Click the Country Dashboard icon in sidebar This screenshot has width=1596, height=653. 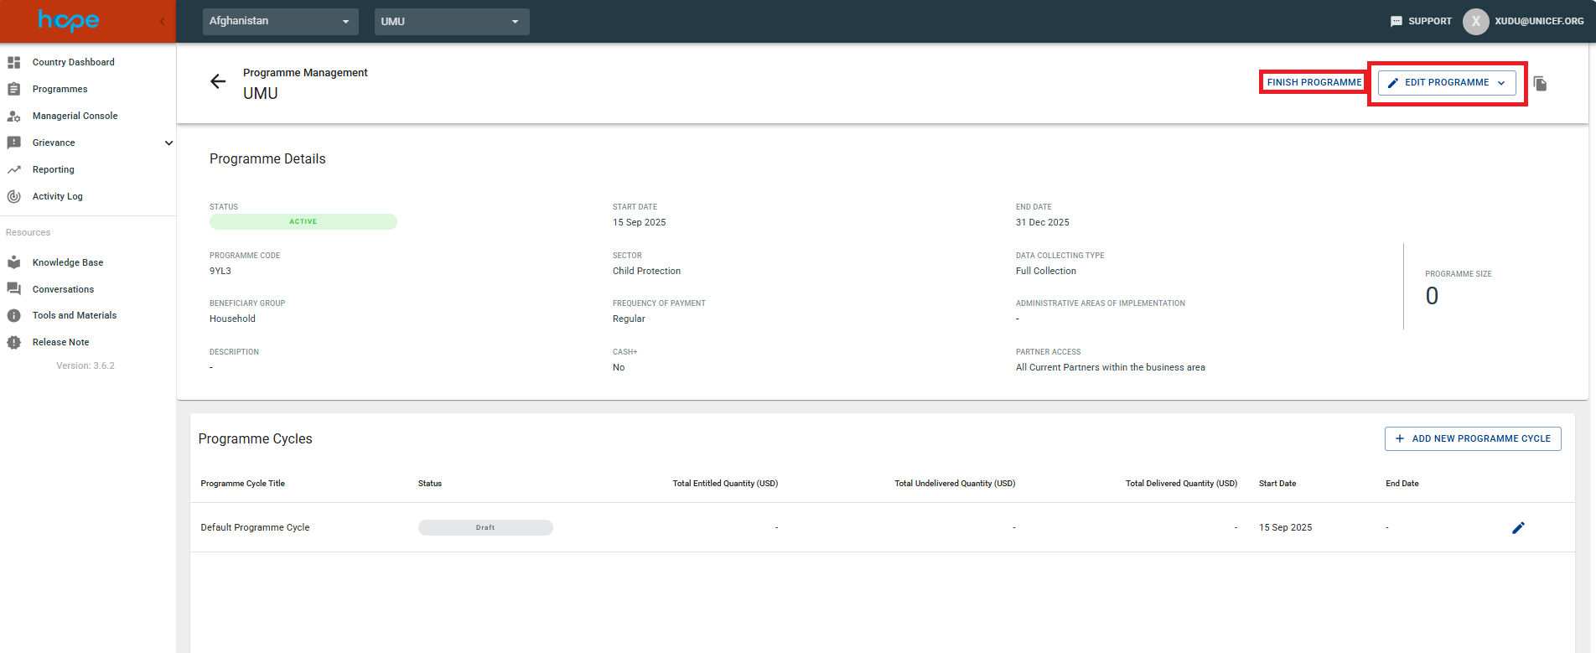(14, 62)
